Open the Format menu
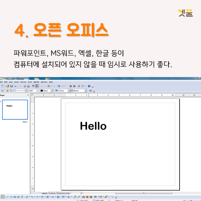The image size is (201, 201). pos(23,82)
